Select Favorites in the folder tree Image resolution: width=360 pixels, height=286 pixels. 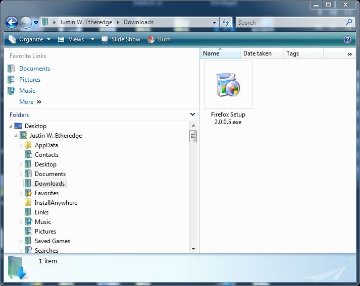(46, 193)
